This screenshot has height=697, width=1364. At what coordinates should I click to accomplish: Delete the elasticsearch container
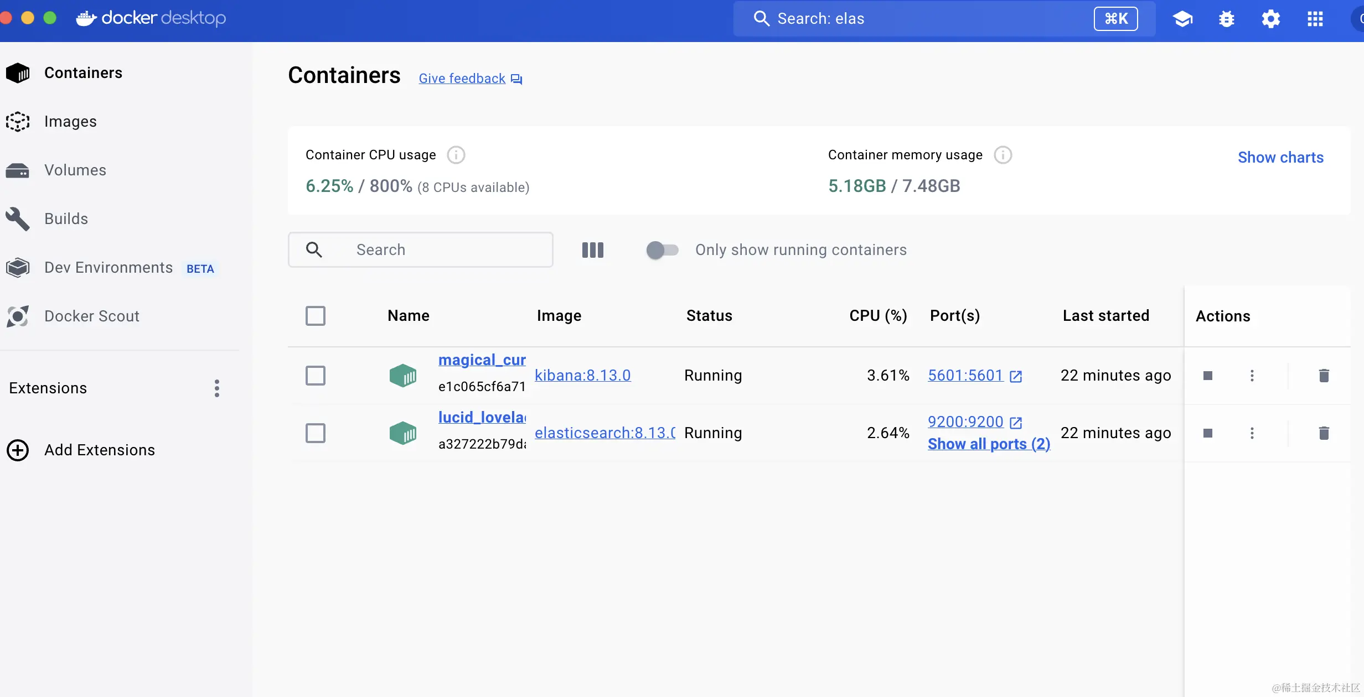click(1324, 433)
